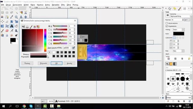Select the B blue radio button
193x109 pixels.
(49, 44)
